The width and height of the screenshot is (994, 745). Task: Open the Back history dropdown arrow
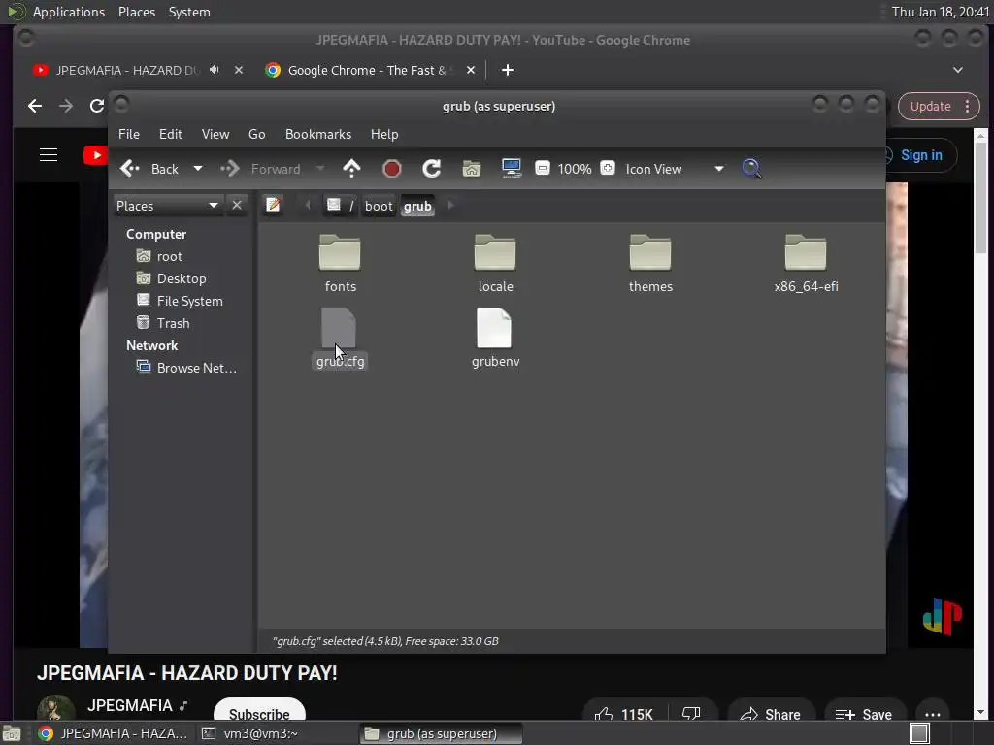click(x=198, y=169)
